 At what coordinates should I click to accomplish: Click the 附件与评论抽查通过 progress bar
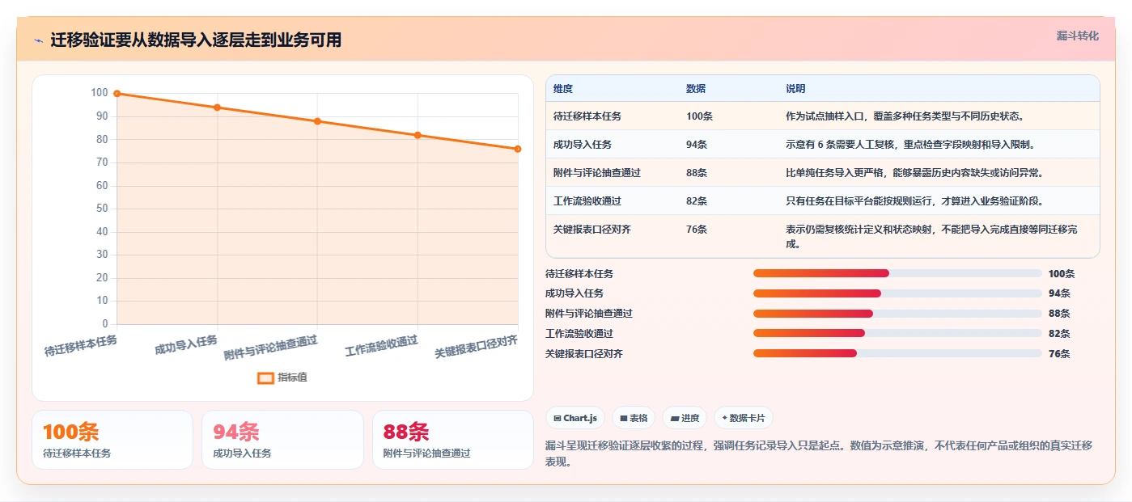tap(897, 314)
